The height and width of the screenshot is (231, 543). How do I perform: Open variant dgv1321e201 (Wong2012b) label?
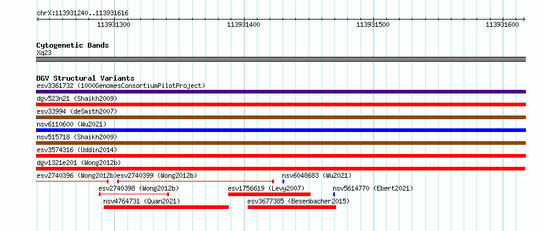pos(78,163)
